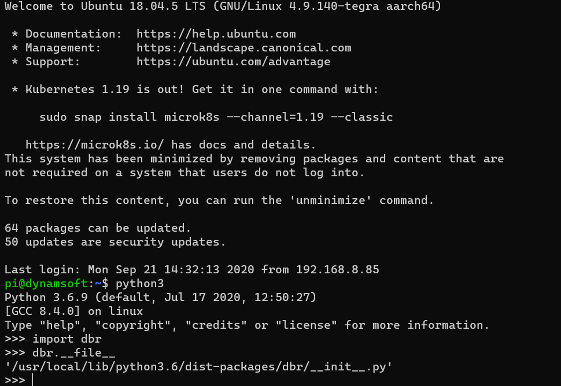Screen dimensions: 561x386
Task: Click the 'python3' command after the prompt
Action: click(139, 284)
